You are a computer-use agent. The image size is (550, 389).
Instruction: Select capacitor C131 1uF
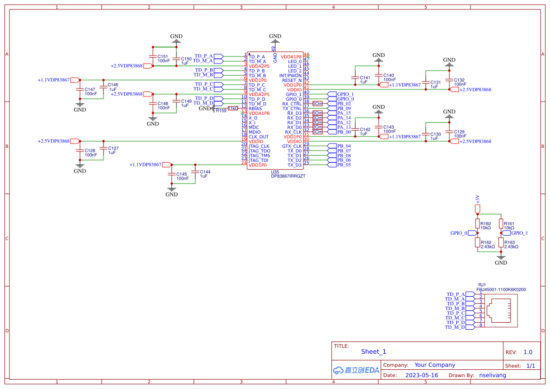tap(425, 82)
